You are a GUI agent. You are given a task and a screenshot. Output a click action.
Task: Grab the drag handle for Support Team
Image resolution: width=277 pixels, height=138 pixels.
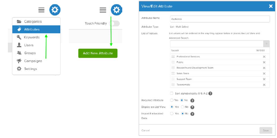click(173, 79)
